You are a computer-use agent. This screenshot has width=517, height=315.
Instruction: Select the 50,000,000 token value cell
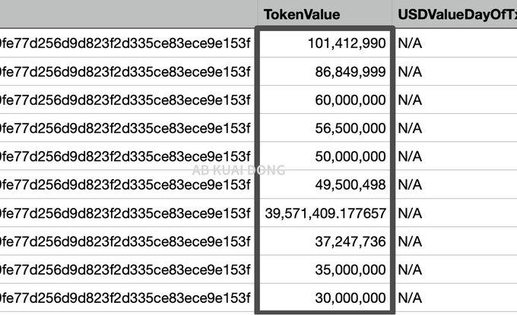tap(325, 157)
